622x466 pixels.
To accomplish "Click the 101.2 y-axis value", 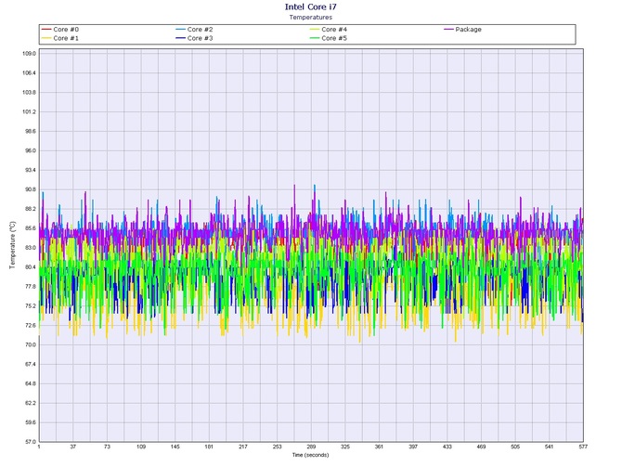I will 29,111.
